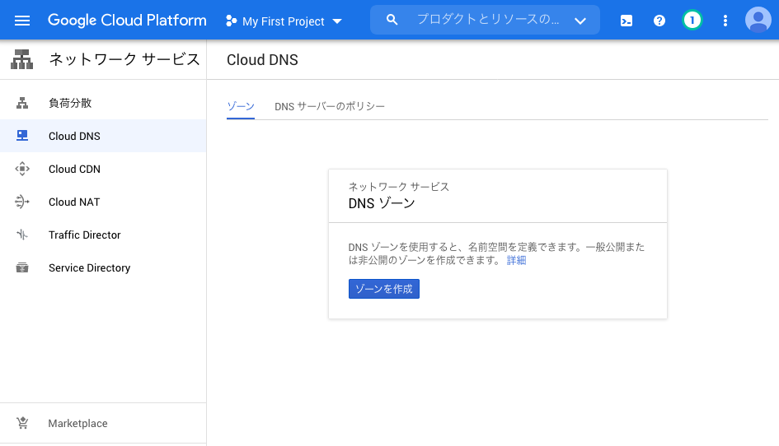This screenshot has width=779, height=446.
Task: Open the user account avatar
Action: 758,20
